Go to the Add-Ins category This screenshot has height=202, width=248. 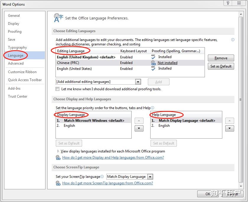coord(14,88)
